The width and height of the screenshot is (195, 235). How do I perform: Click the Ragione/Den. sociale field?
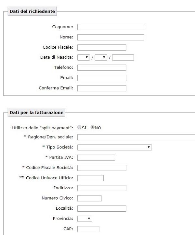136,137
